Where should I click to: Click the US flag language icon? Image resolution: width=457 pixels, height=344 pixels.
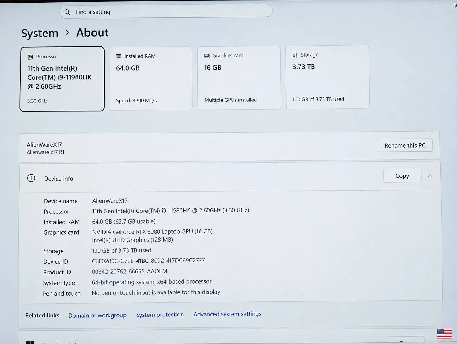click(x=444, y=333)
